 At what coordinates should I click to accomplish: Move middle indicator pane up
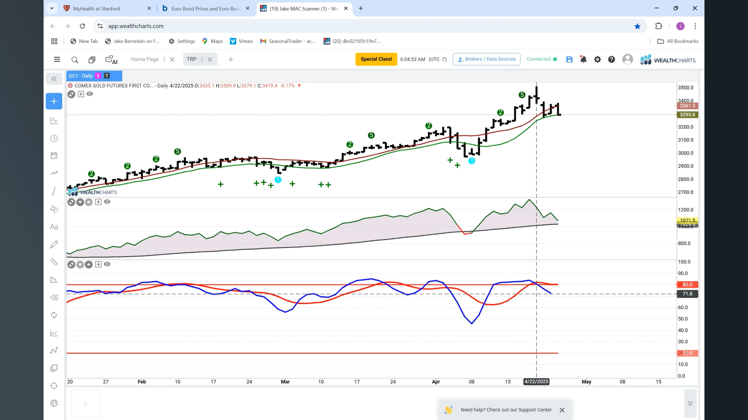click(89, 202)
